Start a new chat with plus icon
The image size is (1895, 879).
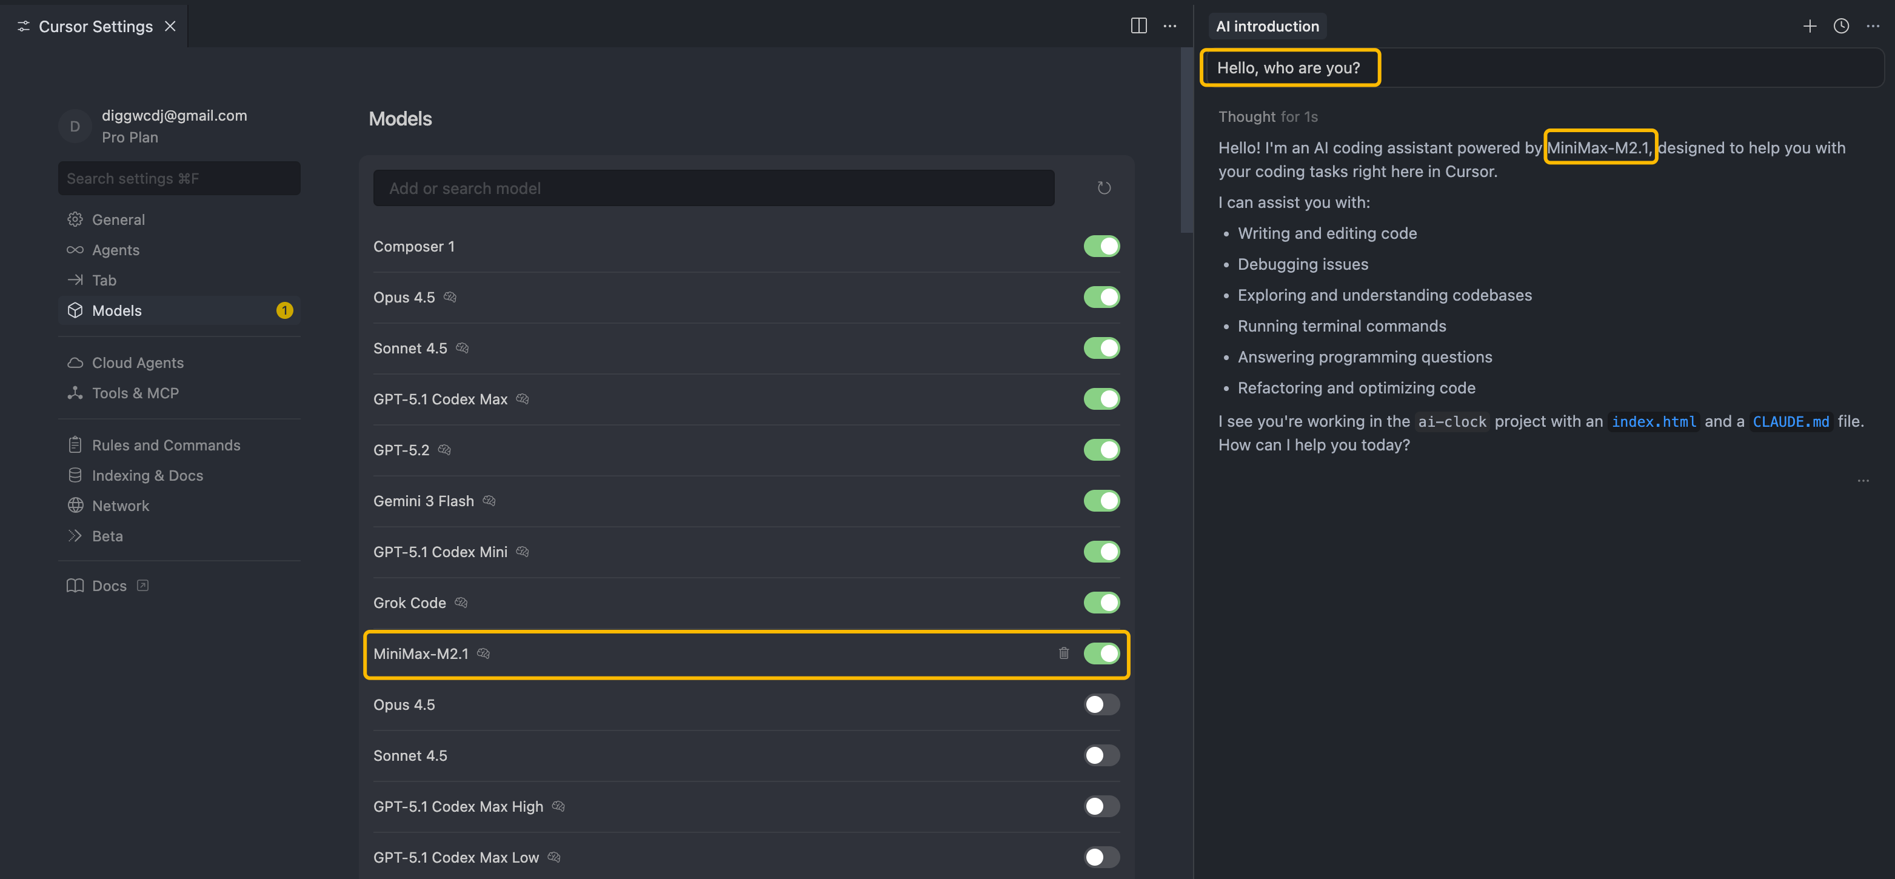(1809, 27)
